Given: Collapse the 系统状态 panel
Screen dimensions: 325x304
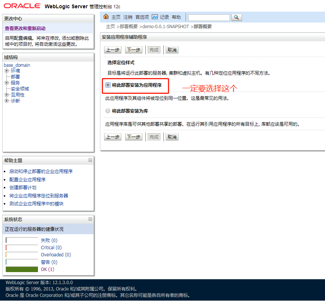Looking at the screenshot, I should [x=91, y=219].
